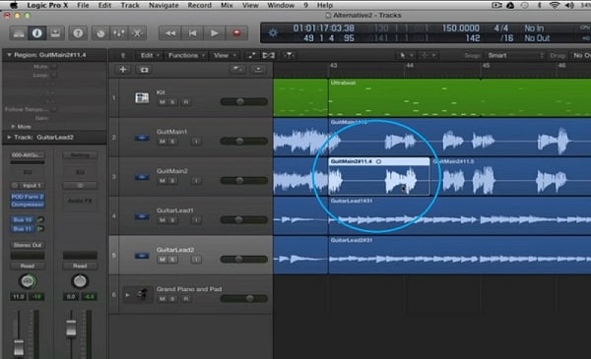Open the Window menu
Image resolution: width=591 pixels, height=359 pixels.
[281, 5]
